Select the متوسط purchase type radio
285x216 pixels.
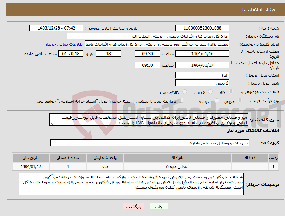coord(217,101)
